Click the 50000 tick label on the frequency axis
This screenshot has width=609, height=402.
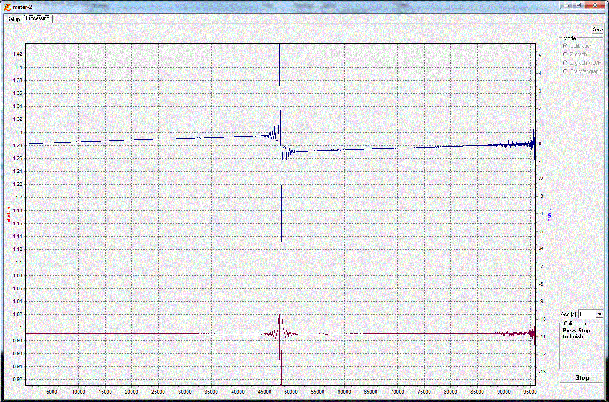291,392
